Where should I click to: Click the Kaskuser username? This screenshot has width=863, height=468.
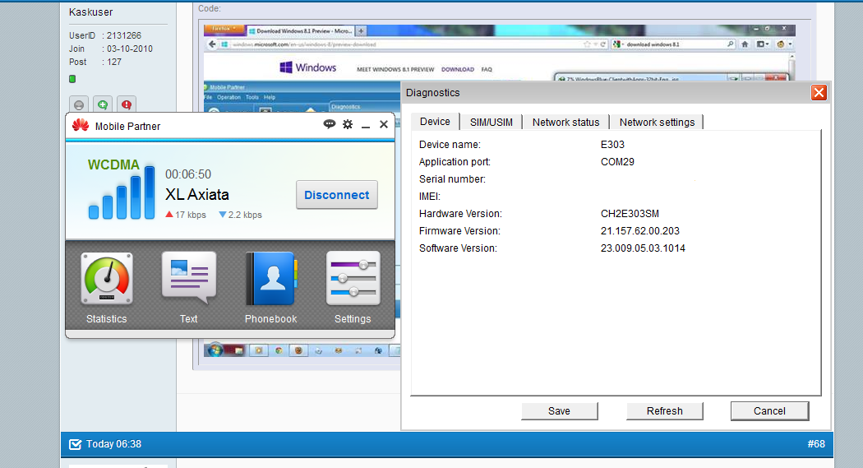coord(90,12)
